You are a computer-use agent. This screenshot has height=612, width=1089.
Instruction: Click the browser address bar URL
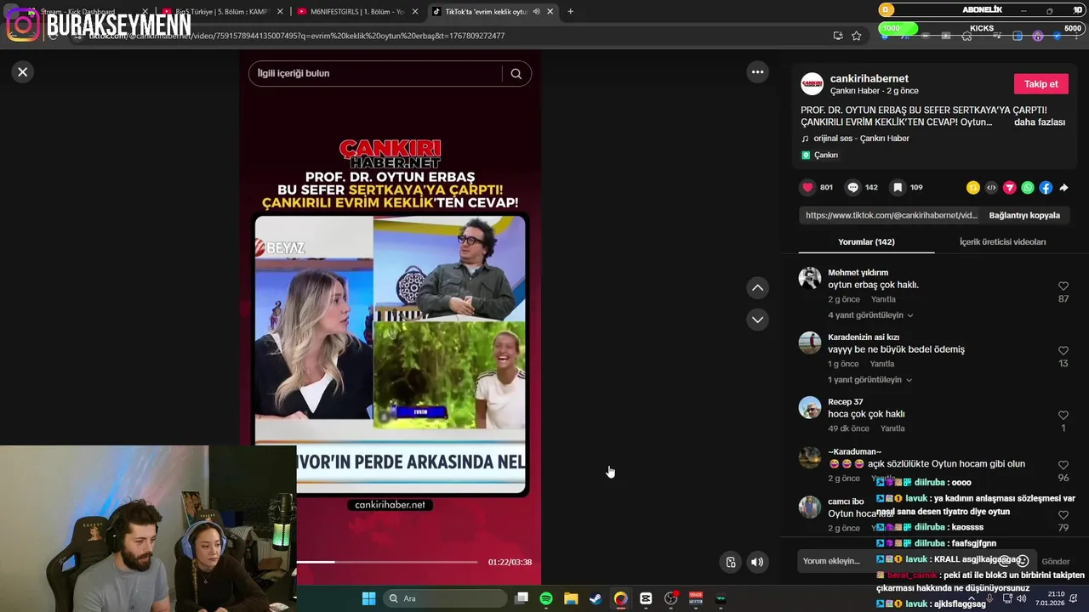[298, 36]
